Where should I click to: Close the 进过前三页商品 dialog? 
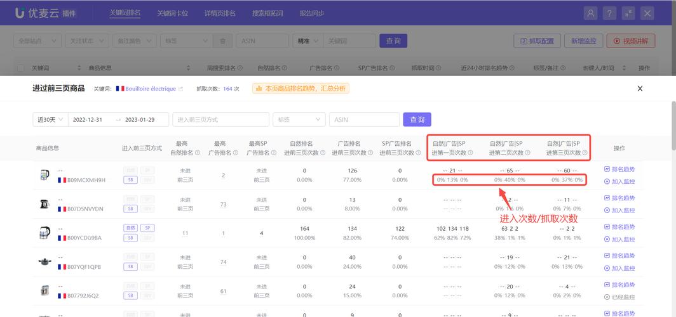640,89
